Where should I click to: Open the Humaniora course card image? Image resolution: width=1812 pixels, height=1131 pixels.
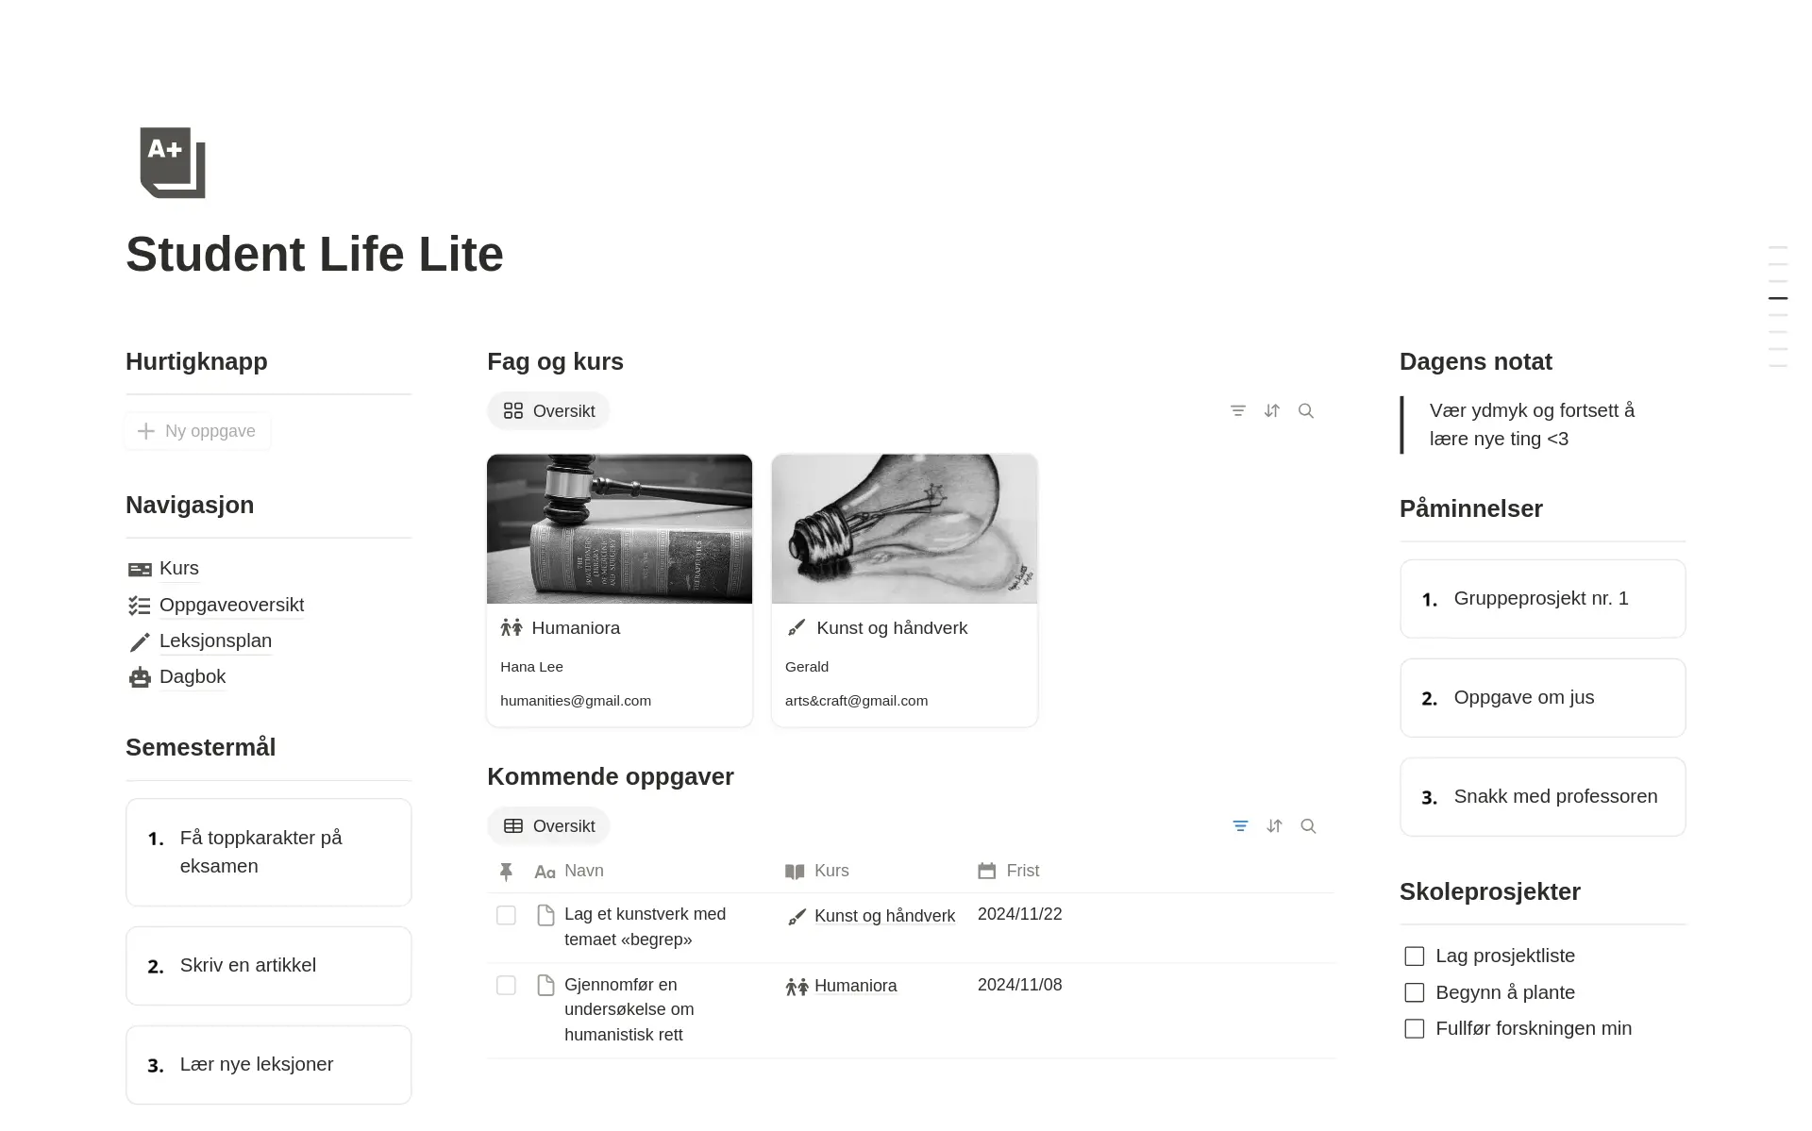pos(619,528)
